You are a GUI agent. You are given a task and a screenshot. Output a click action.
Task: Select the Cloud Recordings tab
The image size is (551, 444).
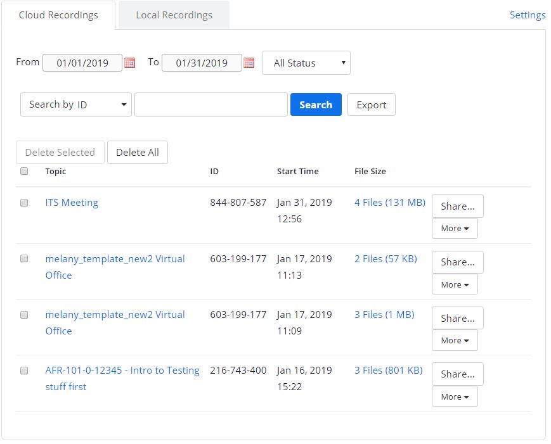58,15
